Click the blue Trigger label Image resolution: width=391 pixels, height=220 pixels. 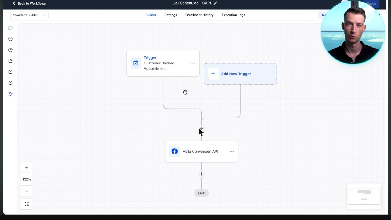[150, 58]
